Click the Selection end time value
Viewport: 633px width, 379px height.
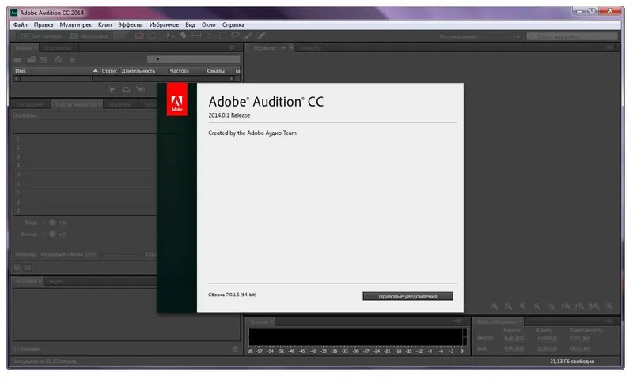[x=547, y=338]
